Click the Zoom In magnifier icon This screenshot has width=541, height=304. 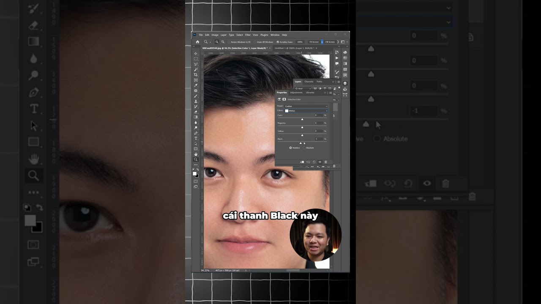(x=217, y=42)
